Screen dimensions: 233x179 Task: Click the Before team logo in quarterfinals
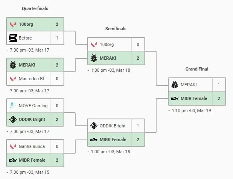(x=13, y=38)
